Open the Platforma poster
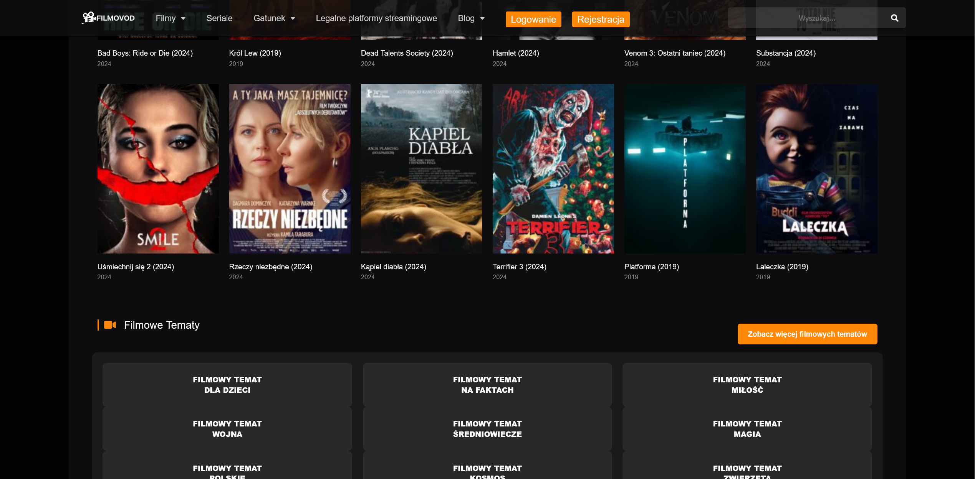 tap(685, 169)
